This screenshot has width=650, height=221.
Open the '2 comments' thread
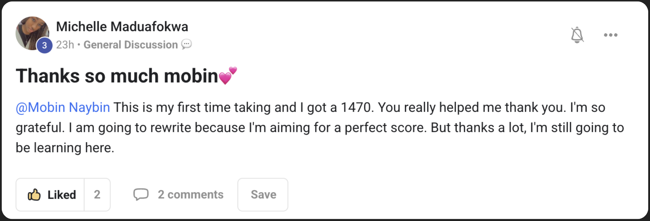coord(190,194)
